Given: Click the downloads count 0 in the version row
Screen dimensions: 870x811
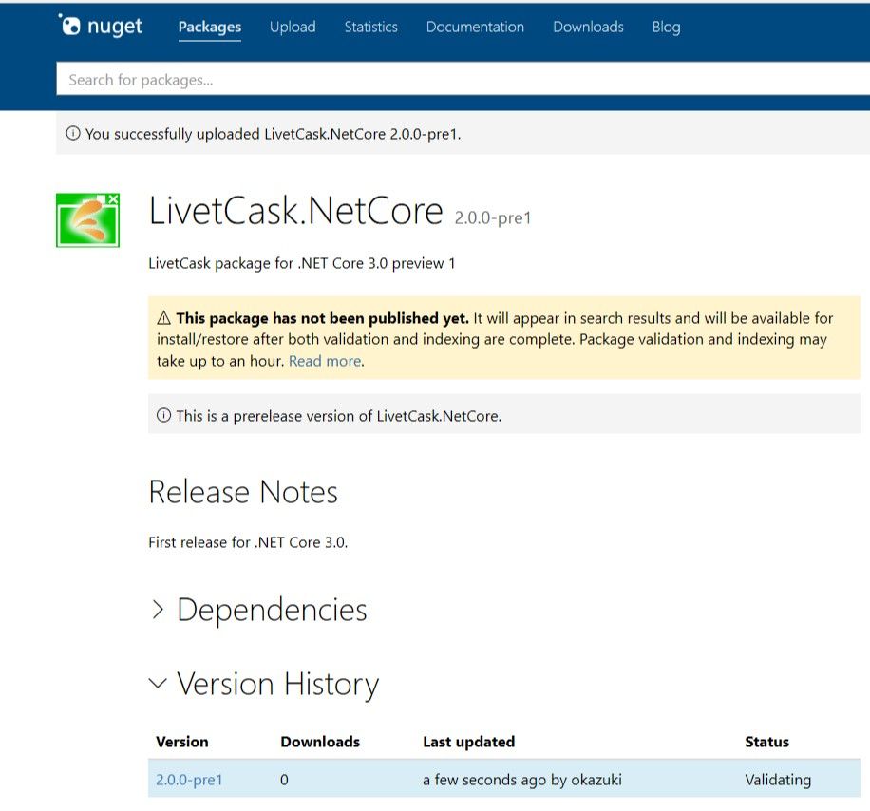Looking at the screenshot, I should [284, 780].
